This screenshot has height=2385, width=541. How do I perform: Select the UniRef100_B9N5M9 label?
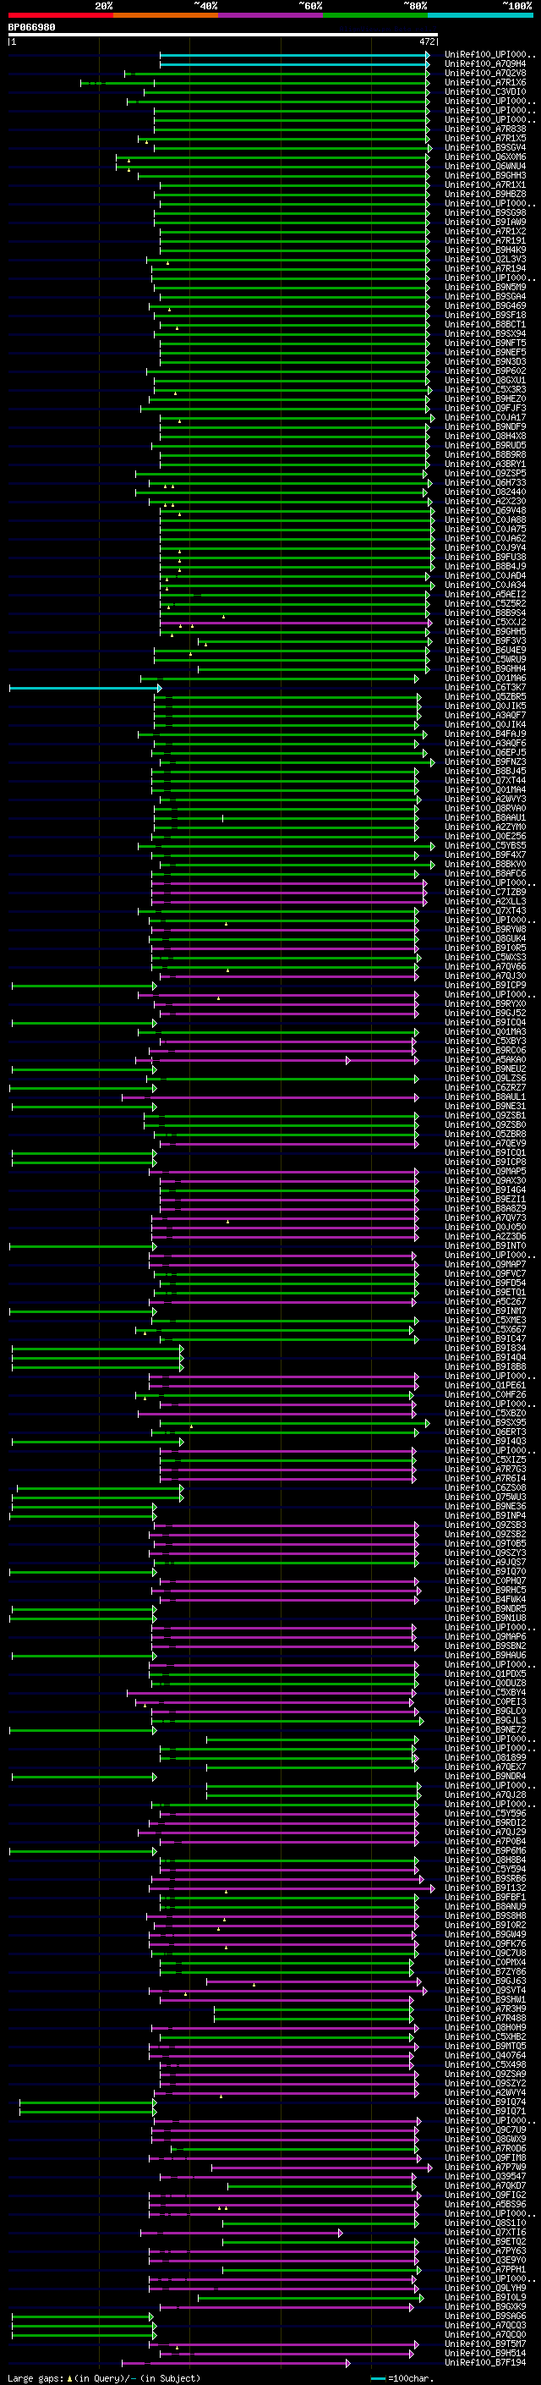tap(485, 287)
